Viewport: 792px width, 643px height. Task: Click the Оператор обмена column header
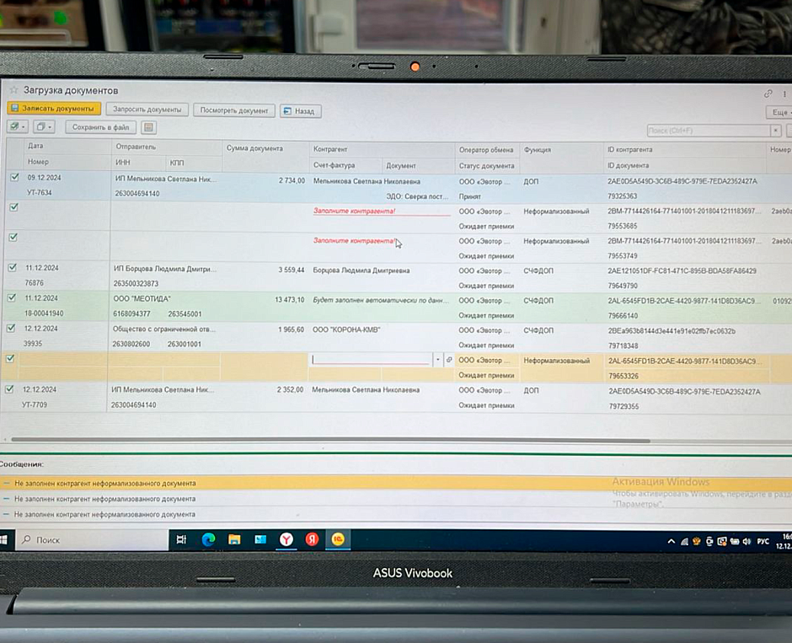click(486, 150)
